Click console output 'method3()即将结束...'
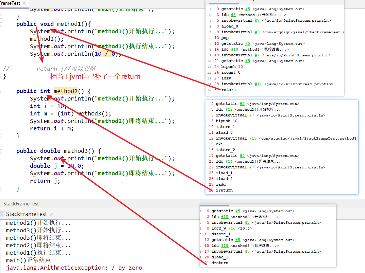 pyautogui.click(x=38, y=238)
